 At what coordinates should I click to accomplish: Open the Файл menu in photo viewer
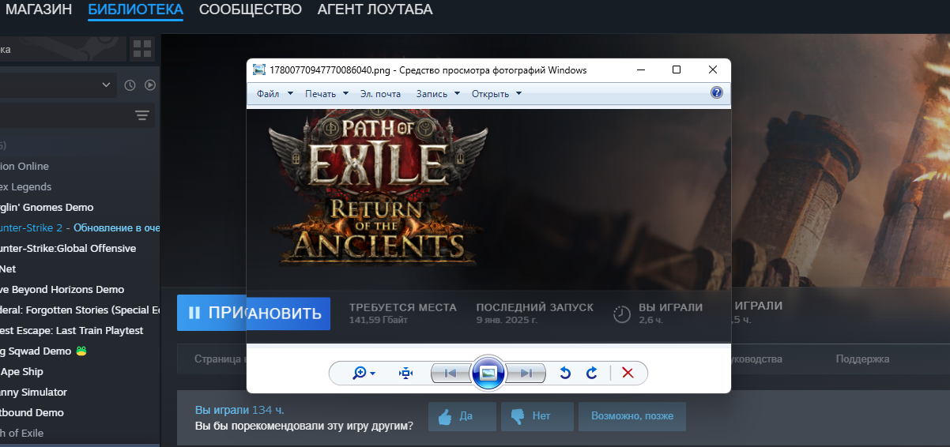pyautogui.click(x=274, y=93)
